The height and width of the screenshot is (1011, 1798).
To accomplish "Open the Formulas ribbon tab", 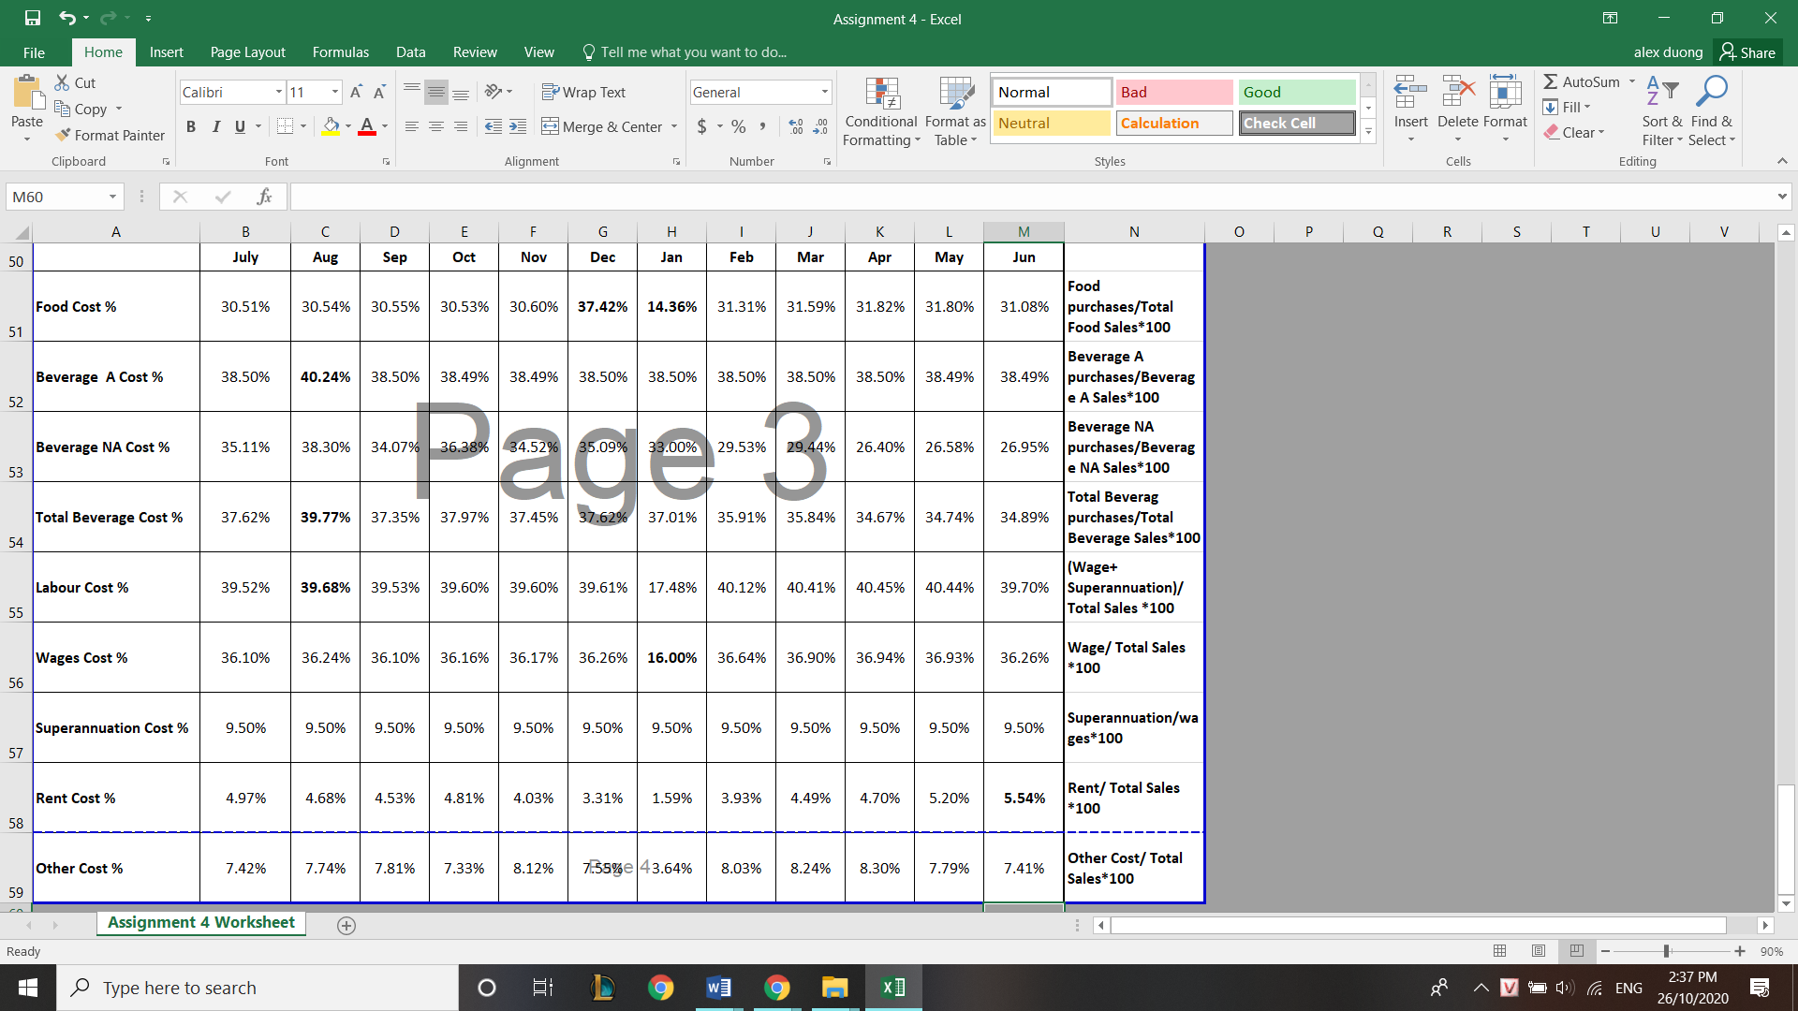I will tap(340, 52).
